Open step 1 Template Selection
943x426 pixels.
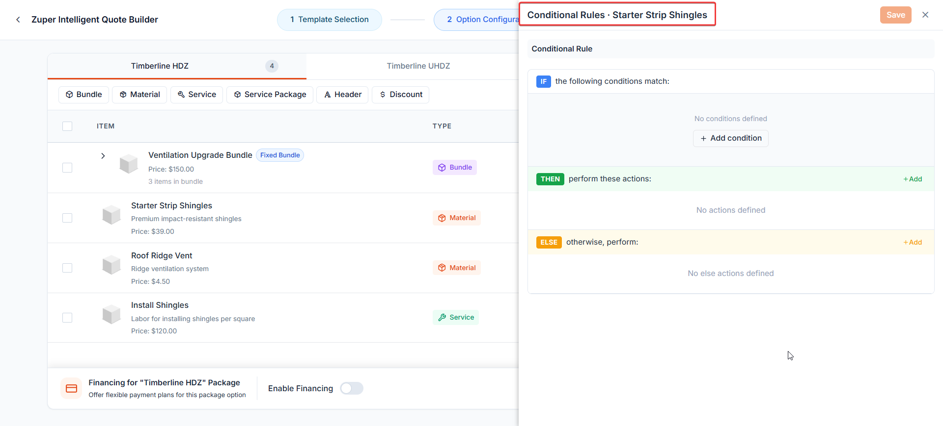tap(330, 20)
